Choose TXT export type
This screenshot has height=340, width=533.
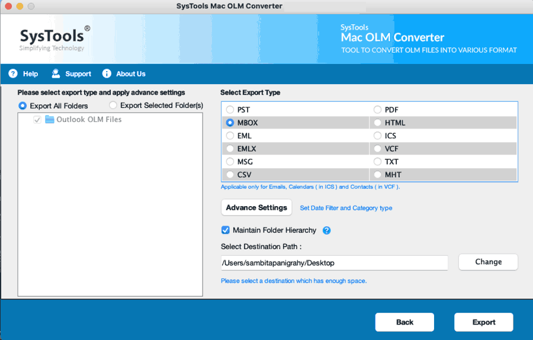pyautogui.click(x=377, y=162)
